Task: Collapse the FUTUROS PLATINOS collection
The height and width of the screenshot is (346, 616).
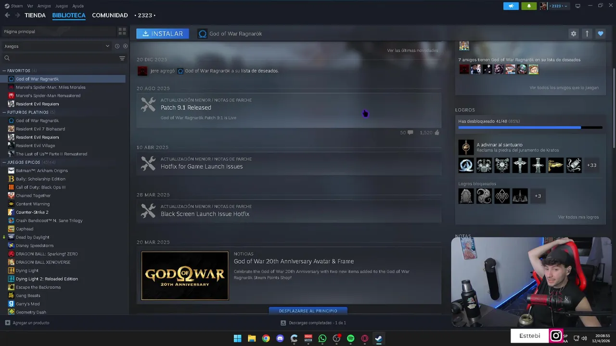Action: pyautogui.click(x=28, y=112)
